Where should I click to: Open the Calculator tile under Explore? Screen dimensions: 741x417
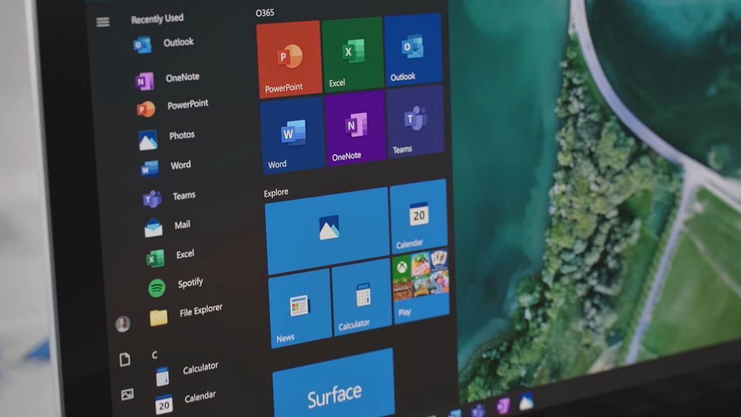(362, 297)
